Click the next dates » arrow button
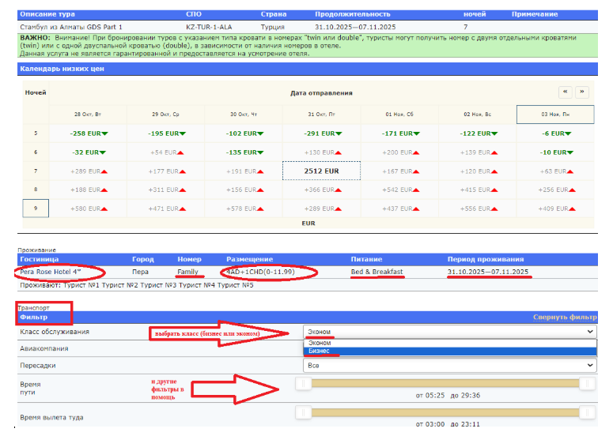The height and width of the screenshot is (436, 613). [582, 92]
